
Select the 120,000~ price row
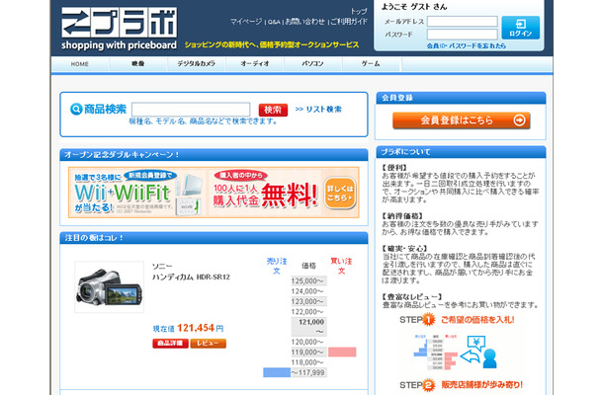coord(308,342)
